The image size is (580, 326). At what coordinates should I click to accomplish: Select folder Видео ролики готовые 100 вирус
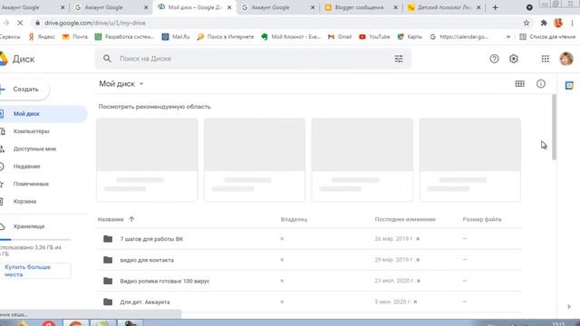pyautogui.click(x=309, y=281)
